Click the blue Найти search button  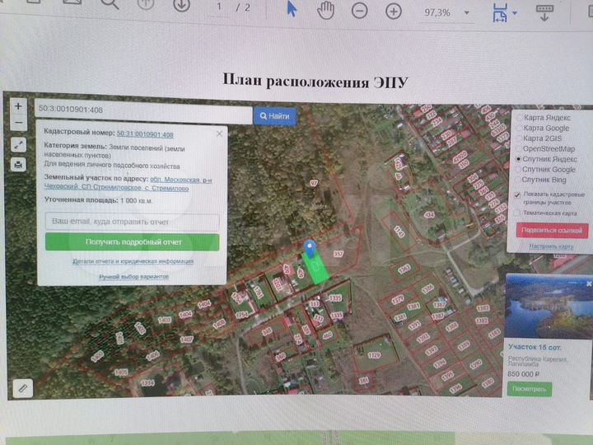pyautogui.click(x=275, y=116)
